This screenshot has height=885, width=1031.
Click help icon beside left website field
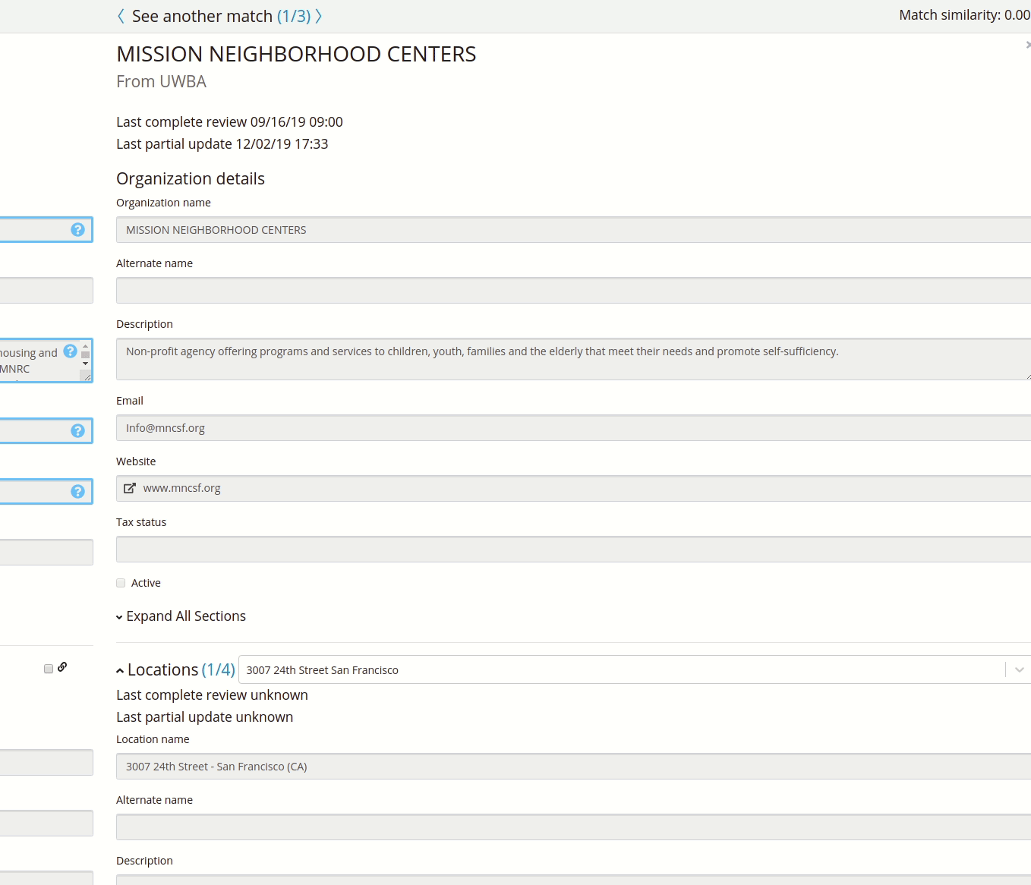tap(77, 491)
